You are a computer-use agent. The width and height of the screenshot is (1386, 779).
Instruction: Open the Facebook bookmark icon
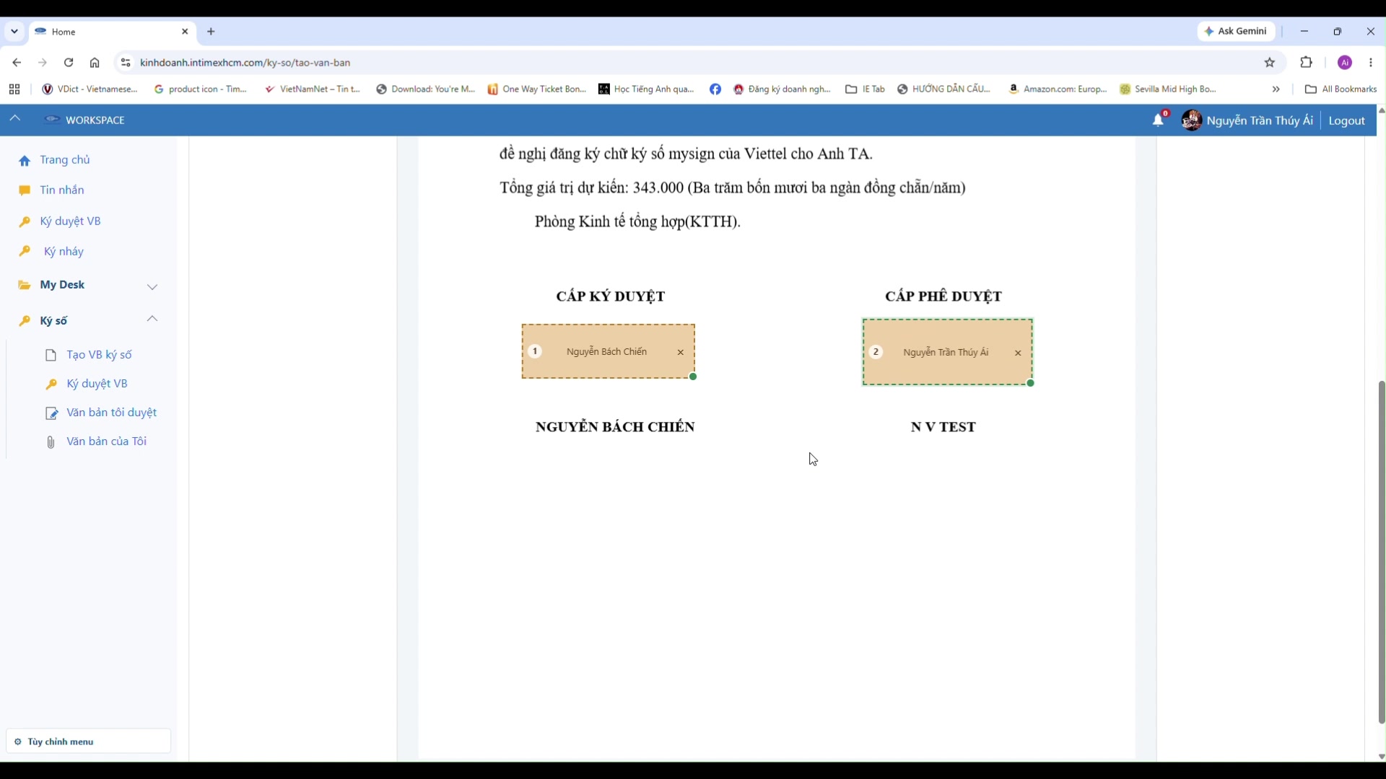715,89
